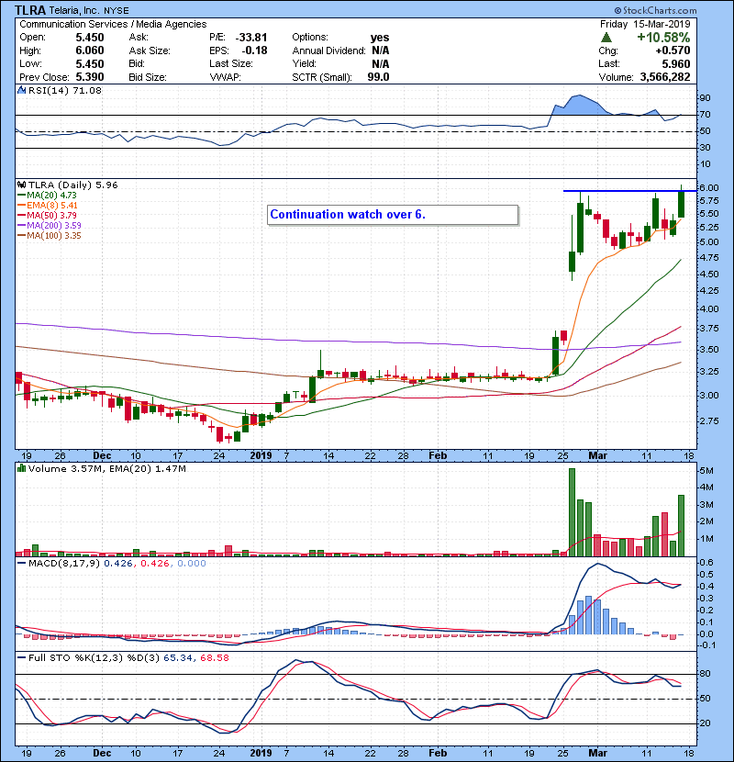The height and width of the screenshot is (762, 734).
Task: Click the Telaria, Inc. company name
Action: click(x=73, y=10)
